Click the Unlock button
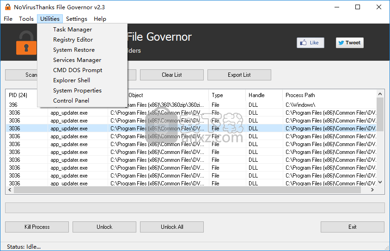 [104, 227]
